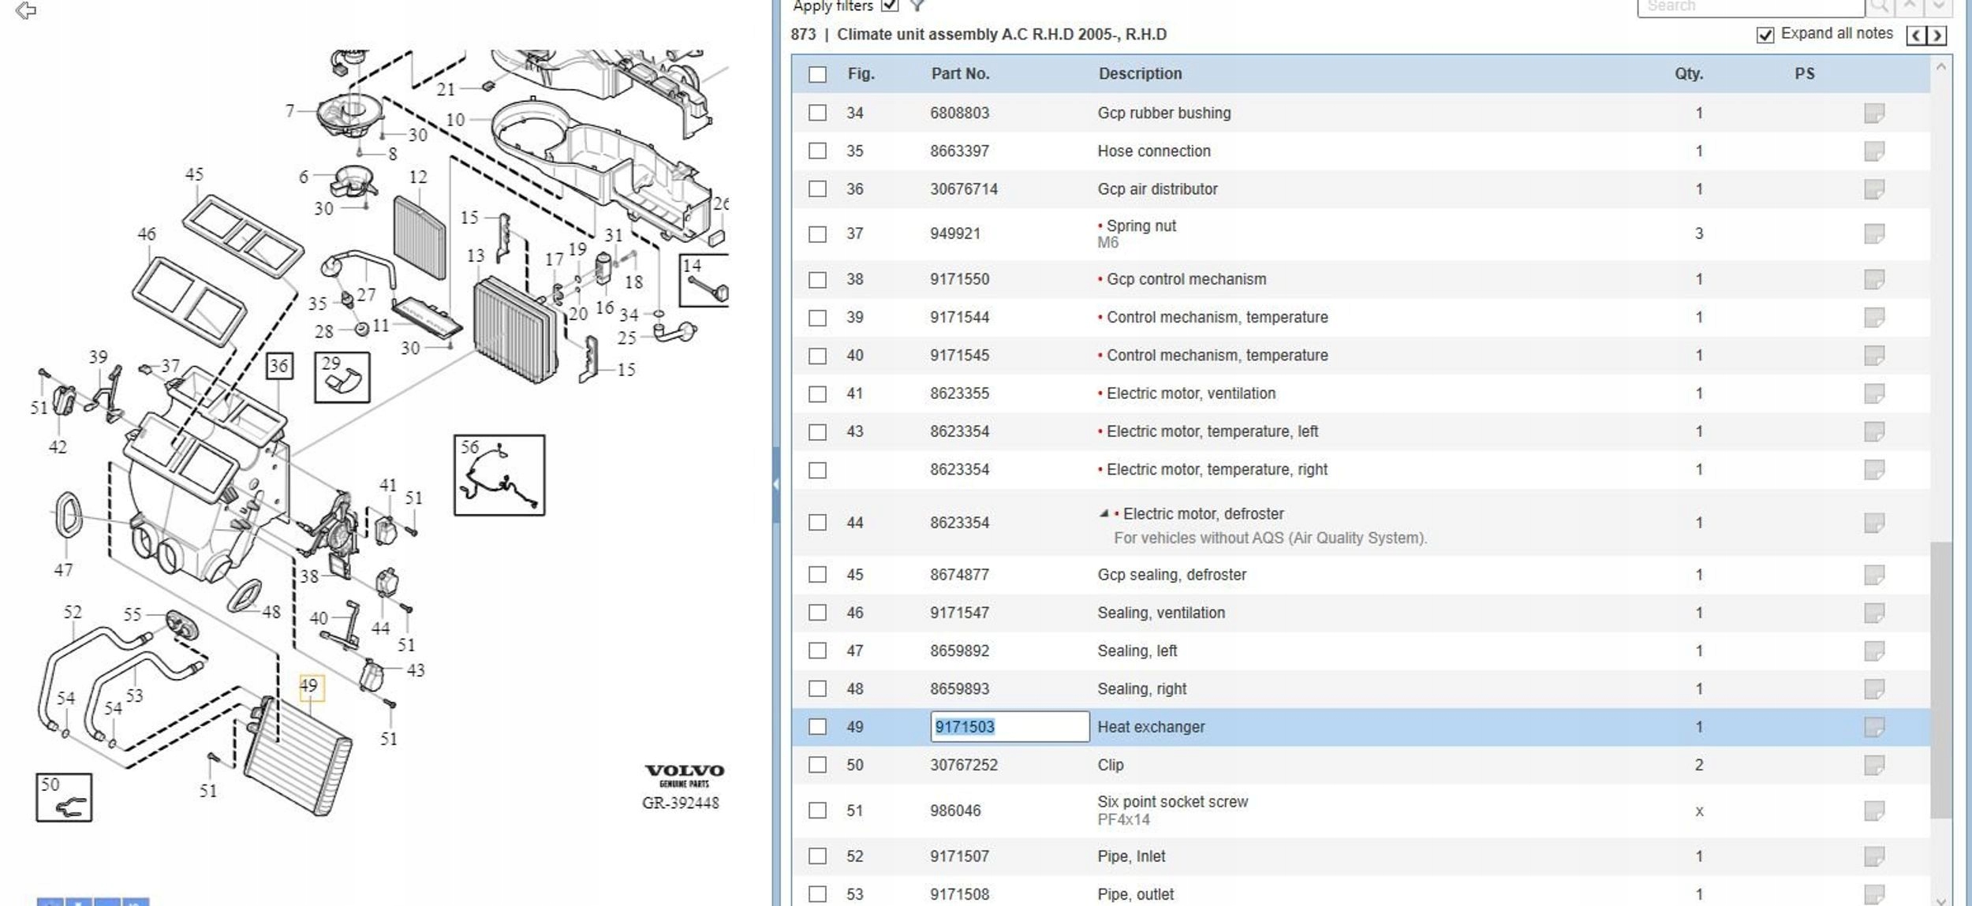Screen dimensions: 1972x906
Task: Click the parts list vertical scrollbar thumb
Action: click(x=1940, y=678)
